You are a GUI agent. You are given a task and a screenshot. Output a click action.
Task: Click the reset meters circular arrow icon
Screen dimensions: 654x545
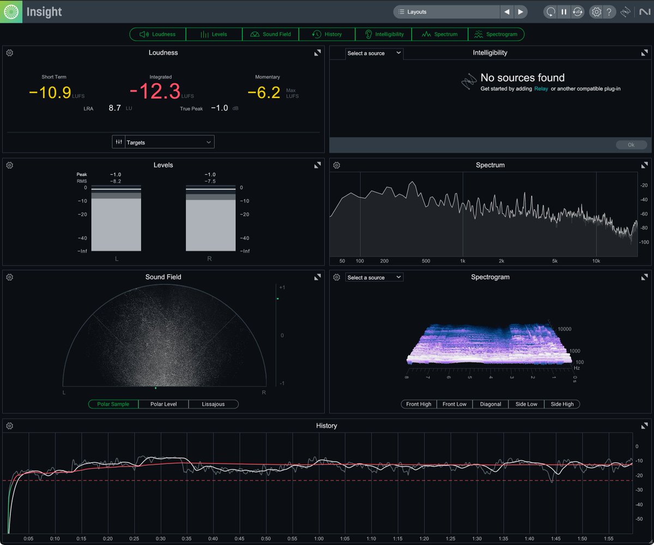coord(550,11)
